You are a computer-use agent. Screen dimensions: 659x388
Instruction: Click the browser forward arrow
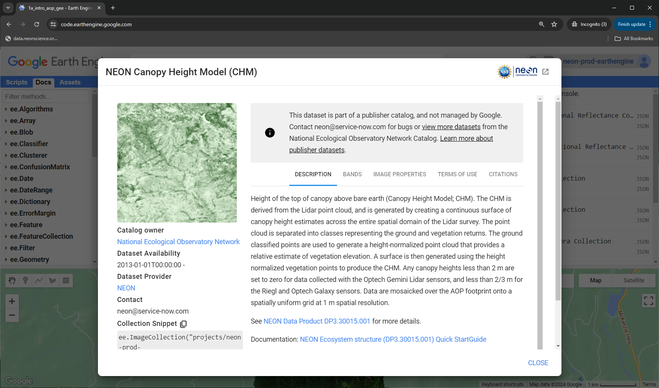pos(23,24)
